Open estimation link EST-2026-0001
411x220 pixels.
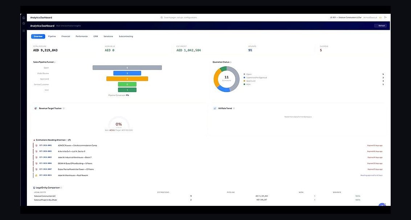click(x=46, y=145)
